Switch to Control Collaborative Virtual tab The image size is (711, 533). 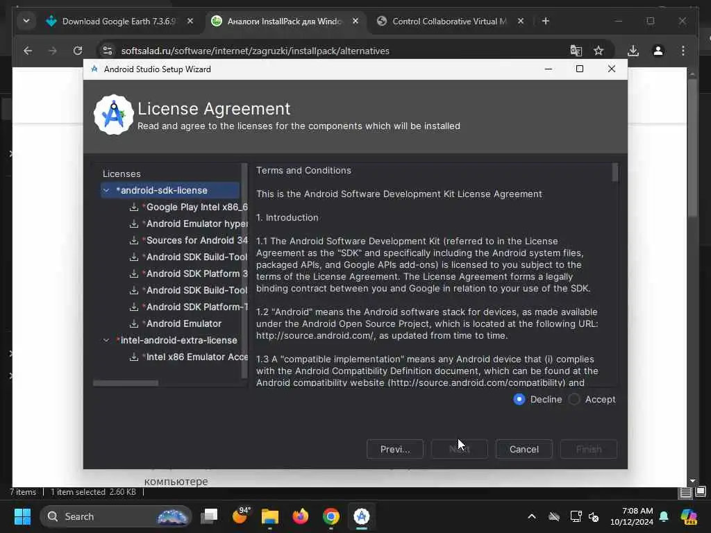coord(449,22)
